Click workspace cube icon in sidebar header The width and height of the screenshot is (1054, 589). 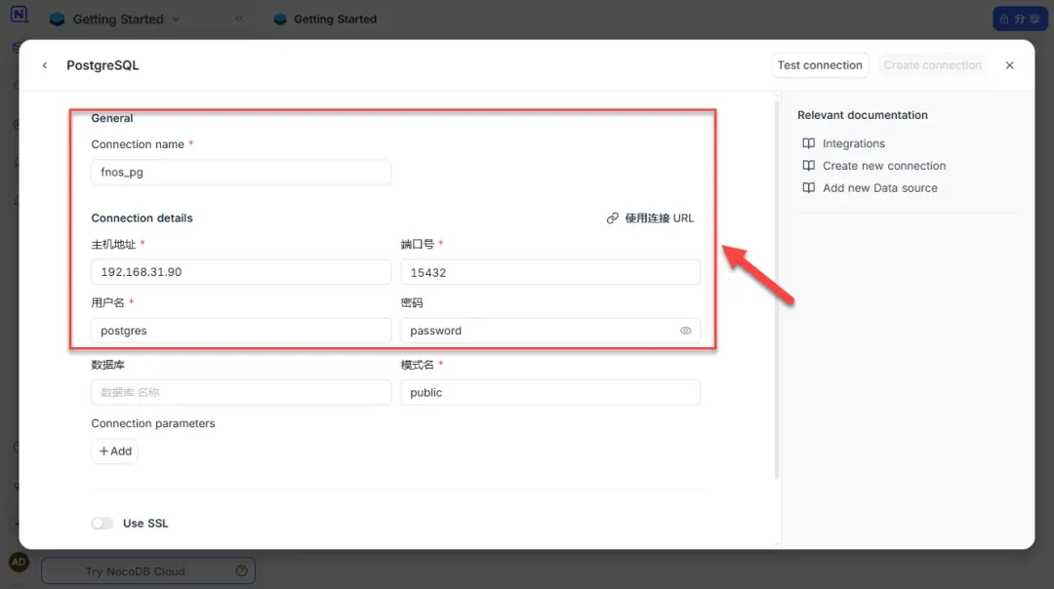tap(58, 19)
